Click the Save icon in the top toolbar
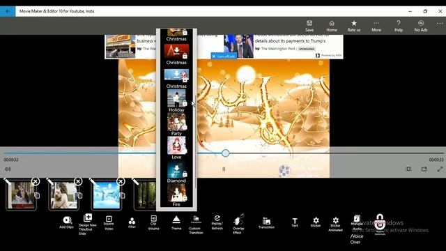The width and height of the screenshot is (446, 251). point(309,26)
